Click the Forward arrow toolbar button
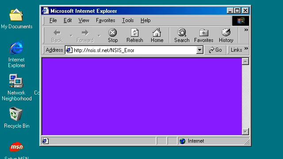Viewport: 283px width, 159px height. click(x=85, y=35)
